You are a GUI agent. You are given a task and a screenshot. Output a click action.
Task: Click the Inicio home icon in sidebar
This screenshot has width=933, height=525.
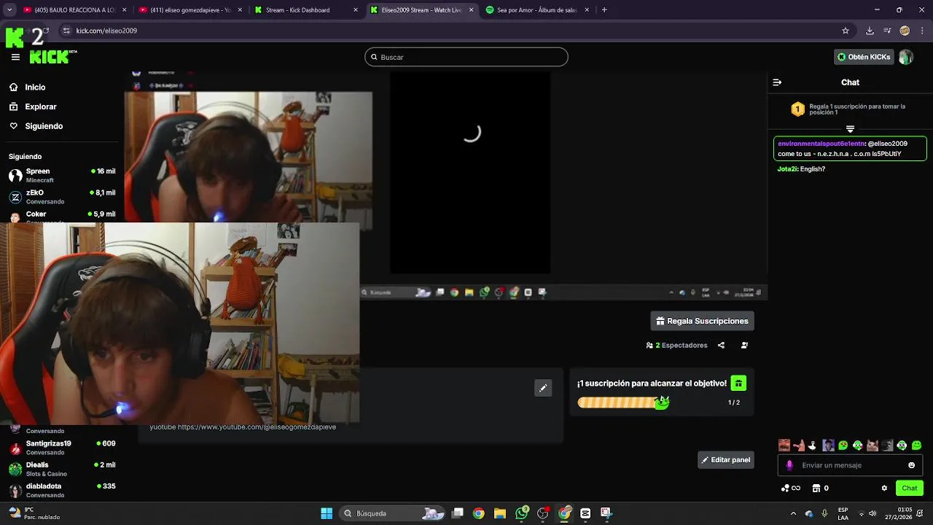(14, 87)
